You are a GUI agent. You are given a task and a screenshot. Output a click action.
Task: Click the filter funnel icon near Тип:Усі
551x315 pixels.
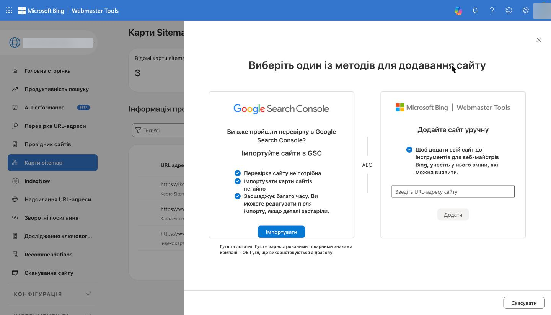coord(138,130)
